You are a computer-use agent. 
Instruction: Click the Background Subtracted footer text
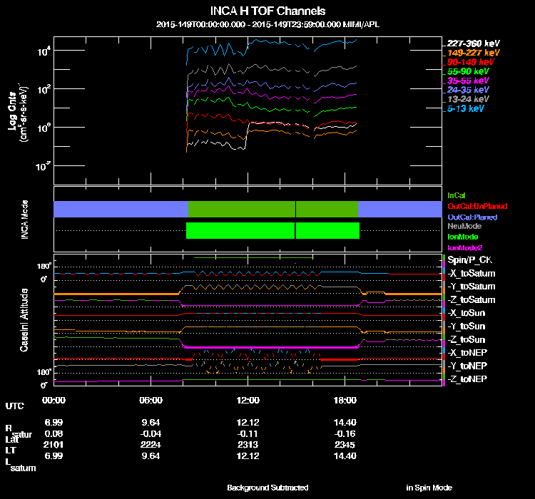point(267,488)
